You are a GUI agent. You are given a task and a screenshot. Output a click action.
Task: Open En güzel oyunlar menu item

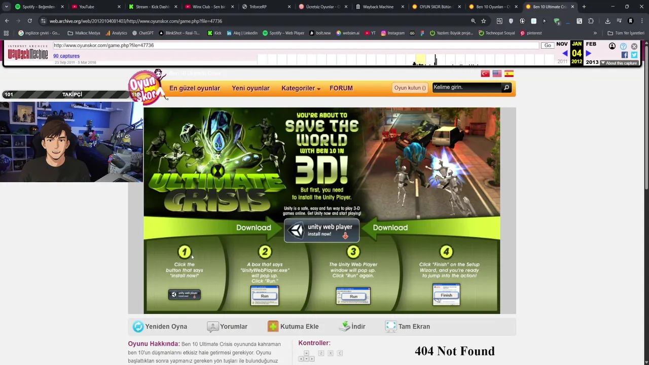coord(195,88)
